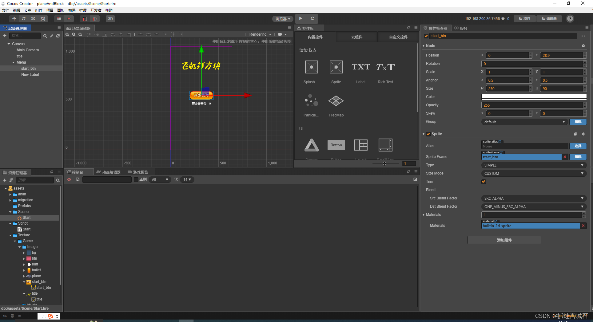The height and width of the screenshot is (322, 593).
Task: Open the sprite Type SIMPLE dropdown
Action: click(x=534, y=165)
